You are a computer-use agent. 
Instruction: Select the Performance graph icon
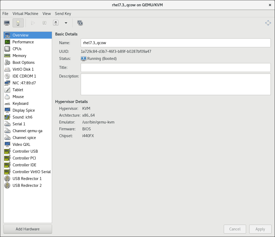click(x=7, y=42)
